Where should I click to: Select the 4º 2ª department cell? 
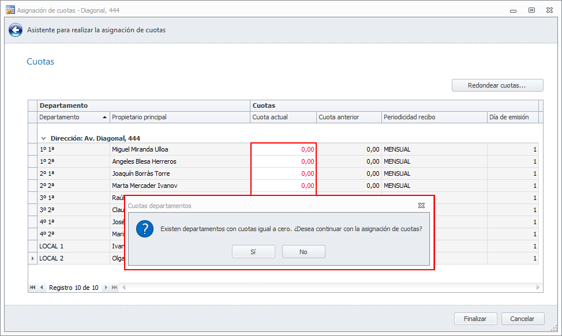73,234
